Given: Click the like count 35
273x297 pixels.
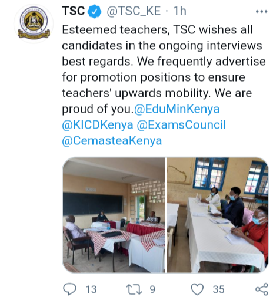Looking at the screenshot, I should (x=218, y=289).
